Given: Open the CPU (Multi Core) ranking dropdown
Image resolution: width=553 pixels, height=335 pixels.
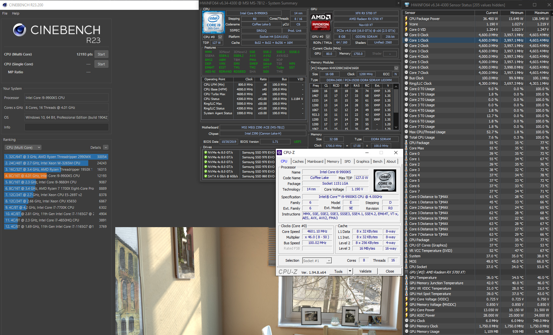Looking at the screenshot, I should pos(23,148).
